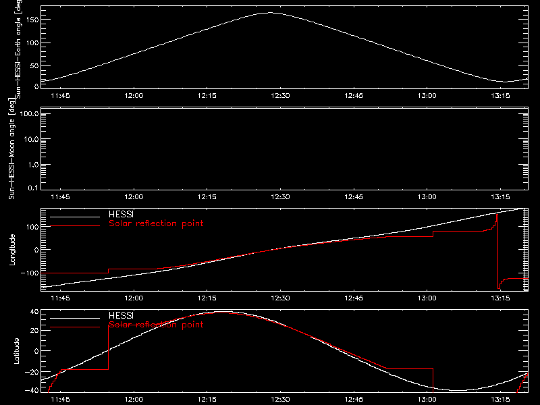Screen dimensions: 540x405
Task: Click 12:00 time label under Latitude plot
Action: 134,400
